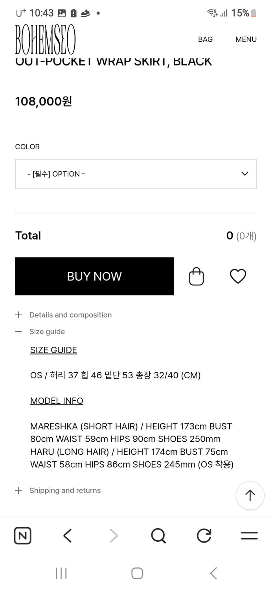The width and height of the screenshot is (272, 591).
Task: Collapse the Size guide section
Action: tap(47, 331)
